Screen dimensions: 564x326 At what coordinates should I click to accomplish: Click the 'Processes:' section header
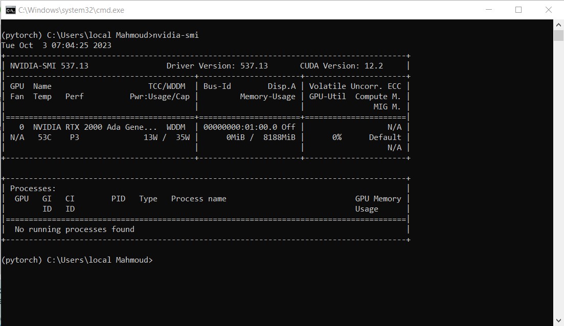click(x=33, y=189)
